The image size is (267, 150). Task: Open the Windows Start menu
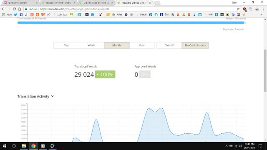click(5, 146)
